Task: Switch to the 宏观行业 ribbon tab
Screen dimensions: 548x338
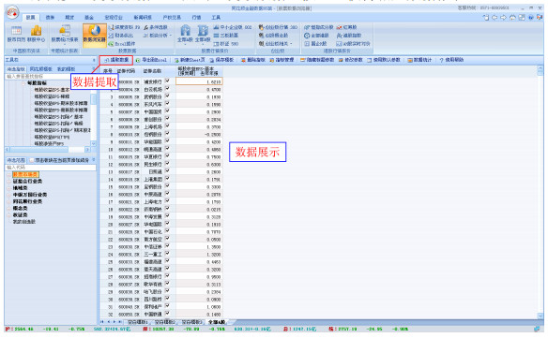Action: (x=114, y=17)
